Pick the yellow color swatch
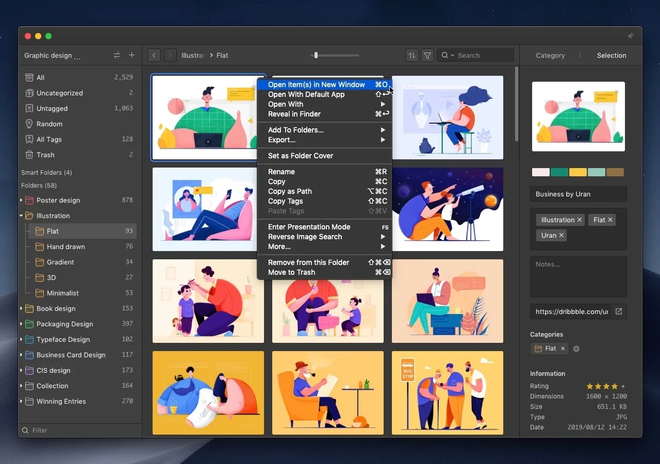The height and width of the screenshot is (464, 660). pos(578,172)
